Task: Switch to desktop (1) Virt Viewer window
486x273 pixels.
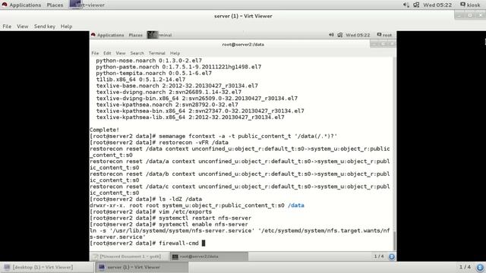Action: coord(47,267)
